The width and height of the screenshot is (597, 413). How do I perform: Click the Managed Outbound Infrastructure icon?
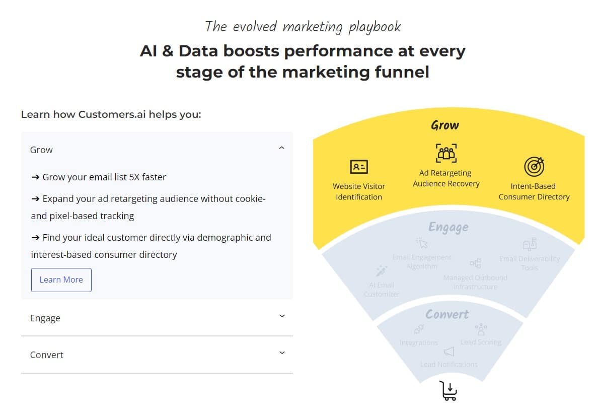475,263
